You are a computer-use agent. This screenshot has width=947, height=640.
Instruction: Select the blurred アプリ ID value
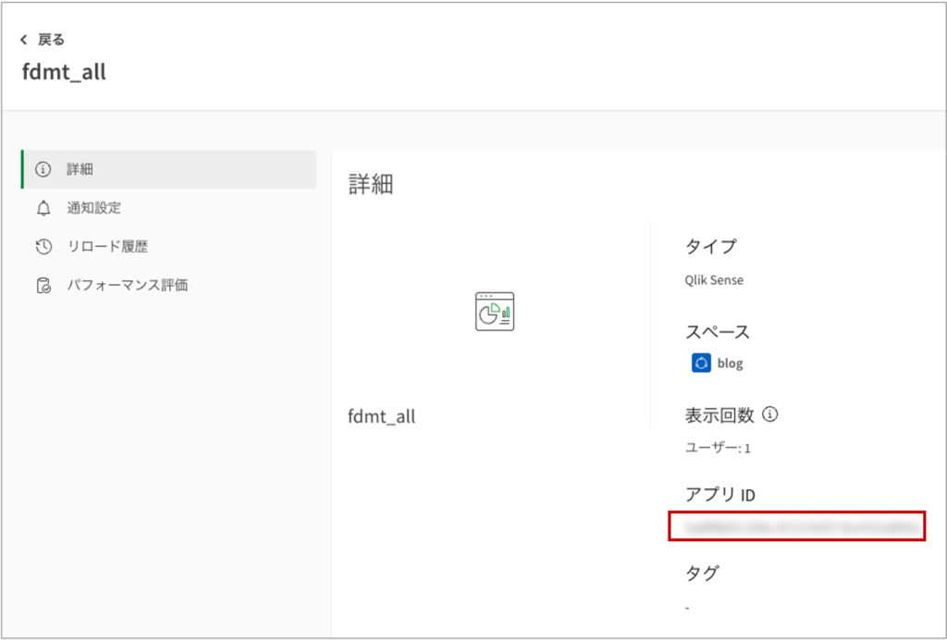tap(796, 526)
